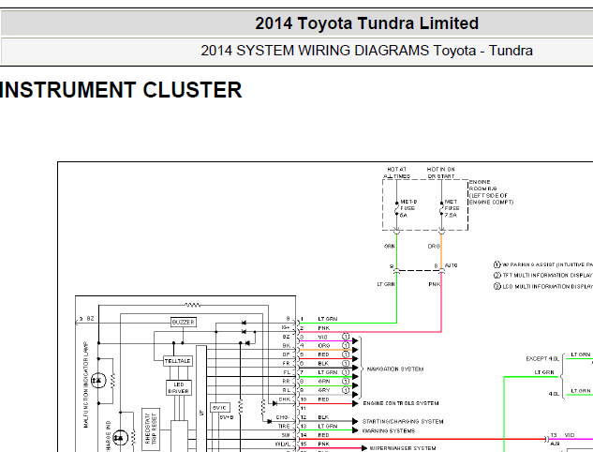Image resolution: width=593 pixels, height=452 pixels.
Task: Click the '5V+B' label
Action: click(227, 417)
